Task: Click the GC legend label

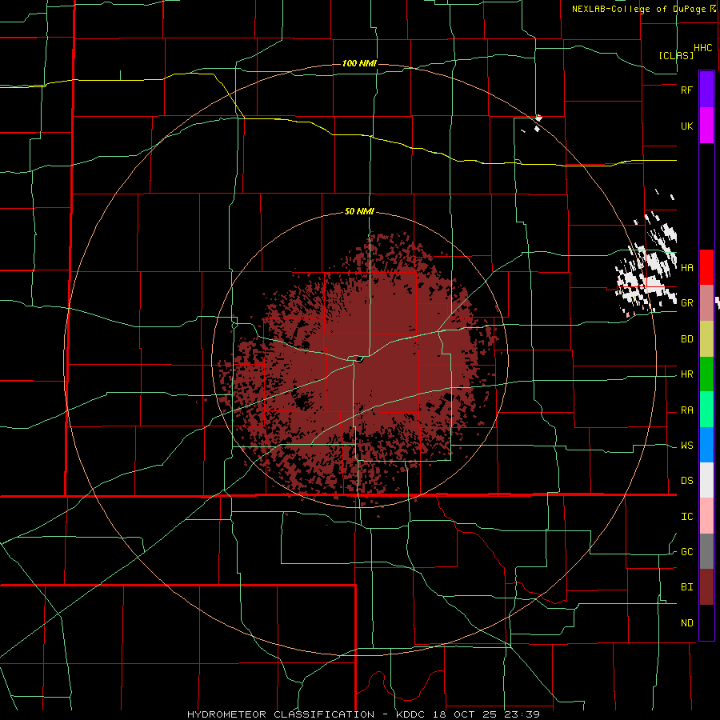Action: tap(686, 552)
